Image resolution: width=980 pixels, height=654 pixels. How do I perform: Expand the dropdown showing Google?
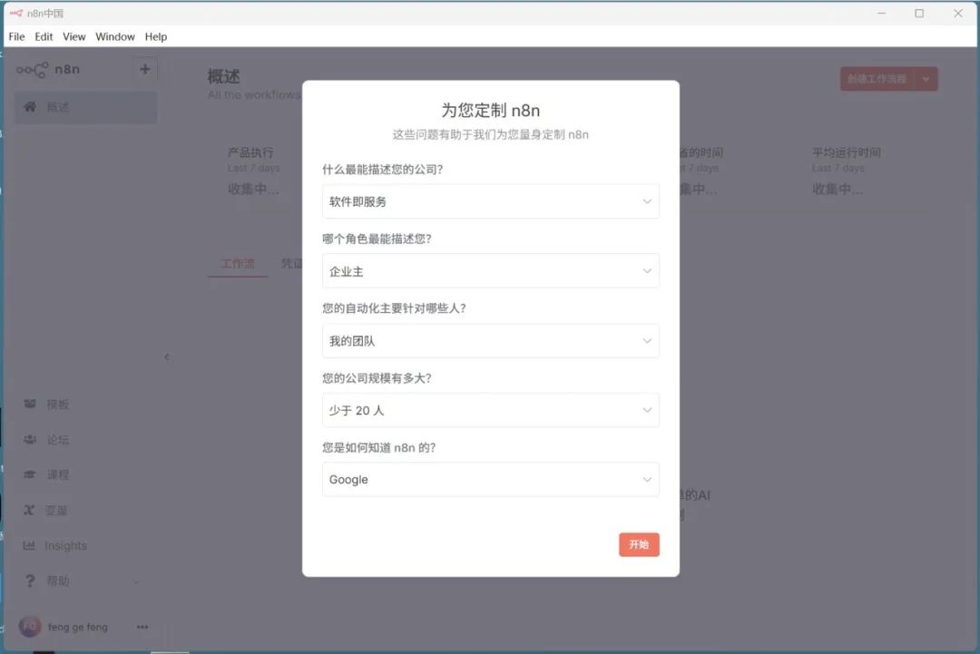click(490, 480)
